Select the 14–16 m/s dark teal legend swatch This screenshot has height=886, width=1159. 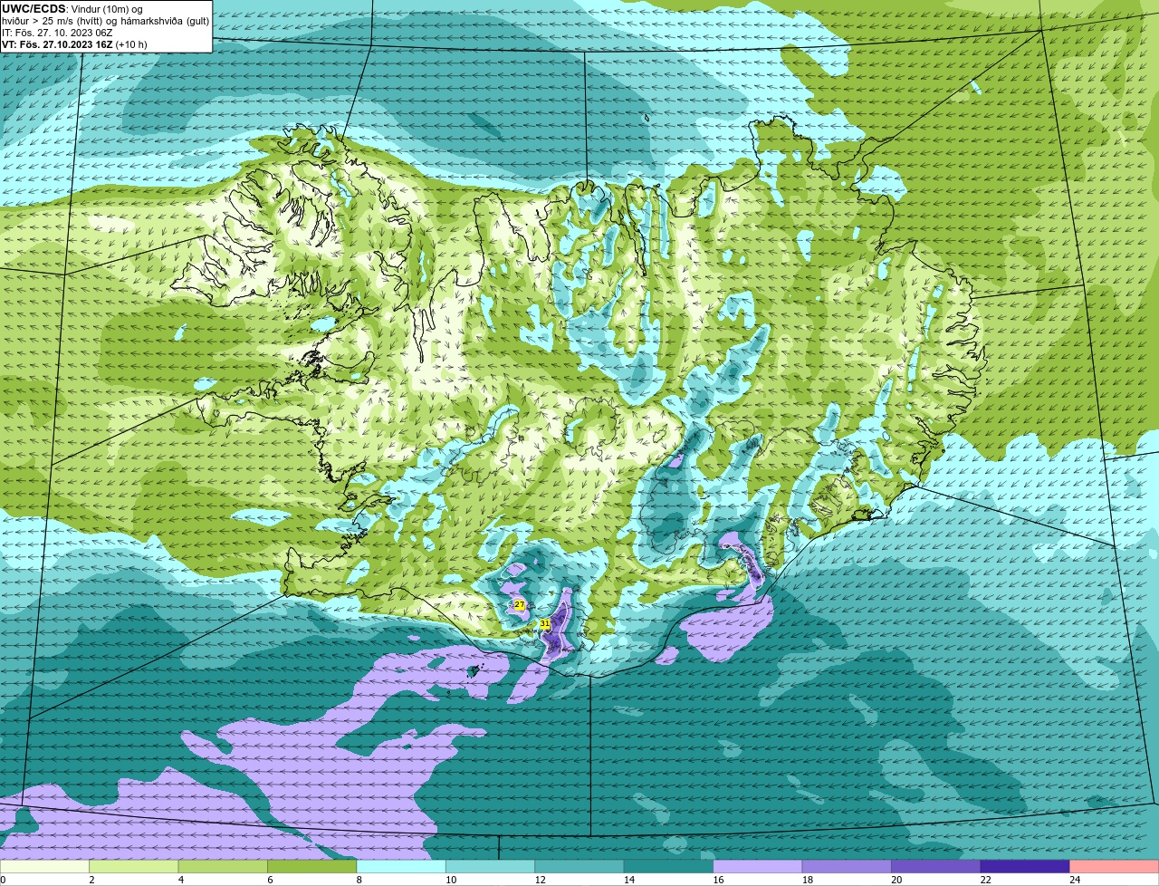(670, 866)
